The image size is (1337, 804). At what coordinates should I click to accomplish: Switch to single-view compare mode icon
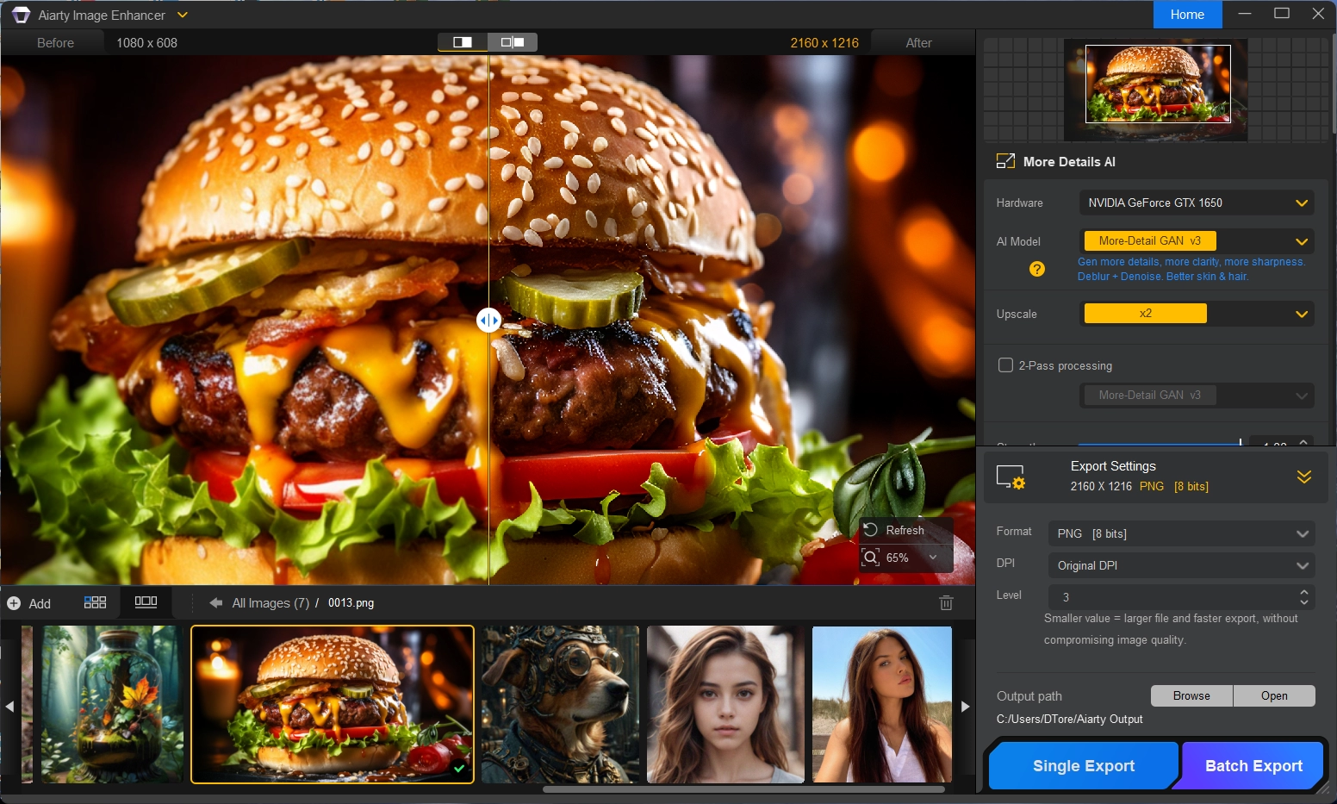coord(463,42)
